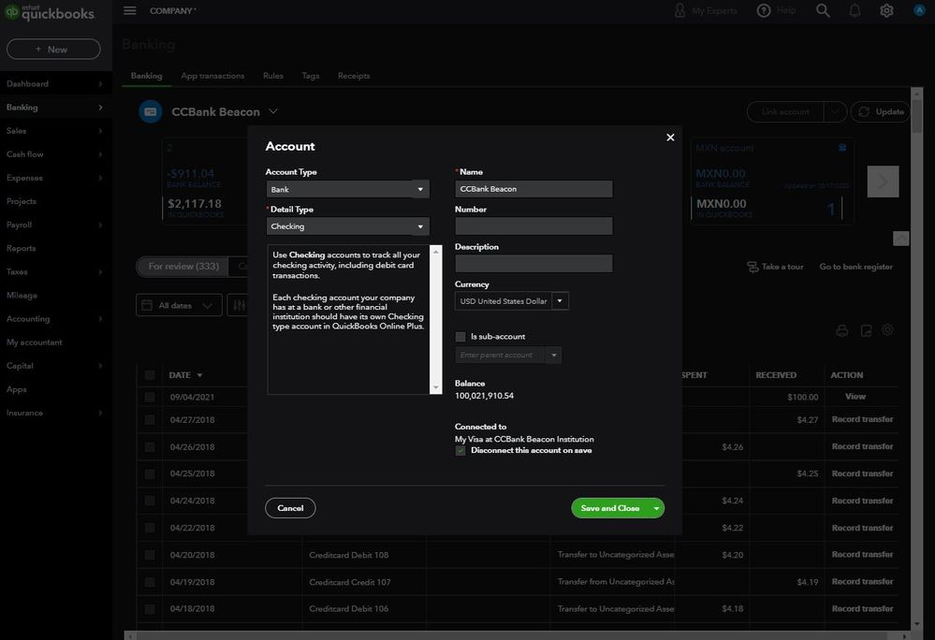Click the CCBank Beacon account card icon
The image size is (935, 640).
coord(151,111)
